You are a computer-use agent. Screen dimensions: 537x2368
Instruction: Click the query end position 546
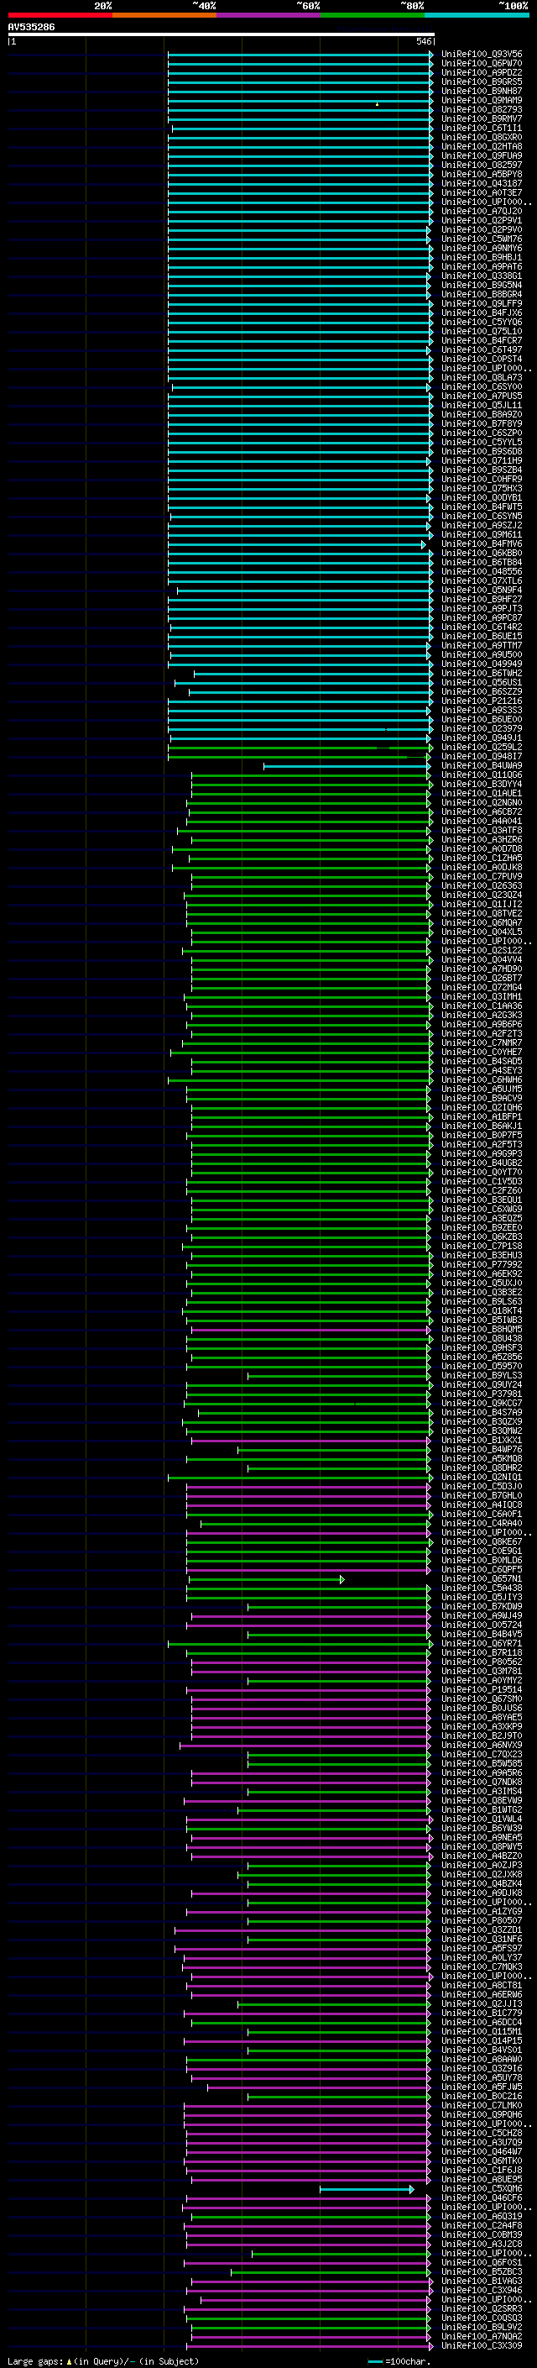[424, 41]
